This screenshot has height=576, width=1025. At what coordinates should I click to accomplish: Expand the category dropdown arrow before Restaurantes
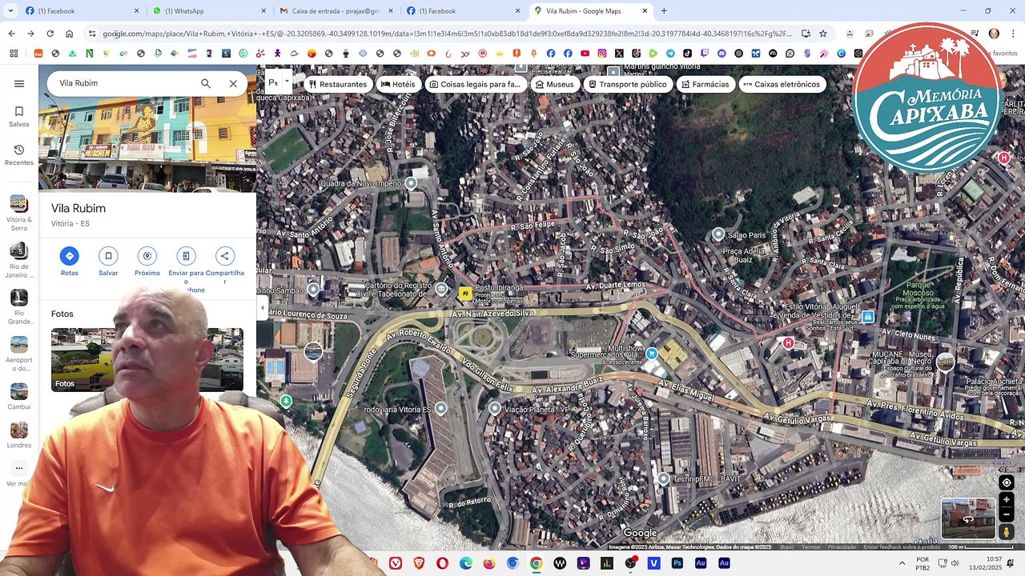[287, 82]
